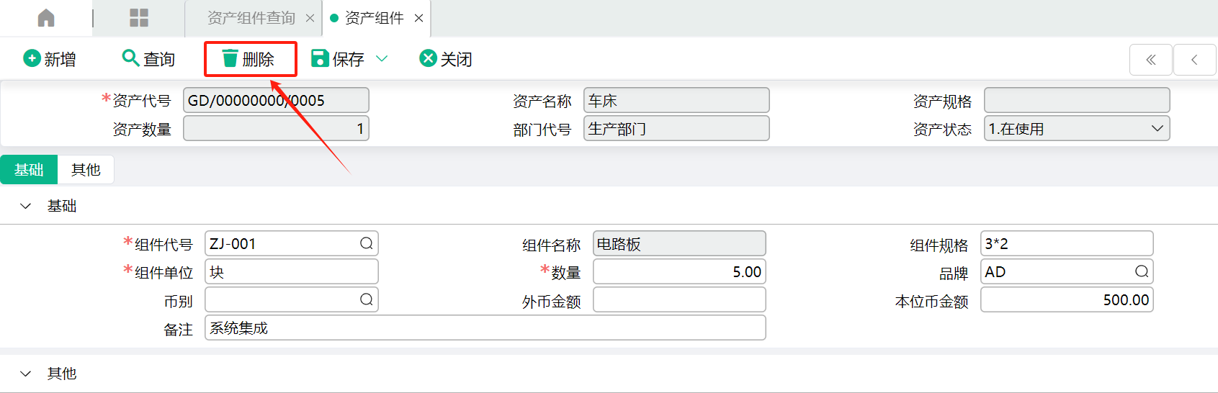Expand the 保存 dropdown arrow
The width and height of the screenshot is (1218, 393).
[x=382, y=58]
